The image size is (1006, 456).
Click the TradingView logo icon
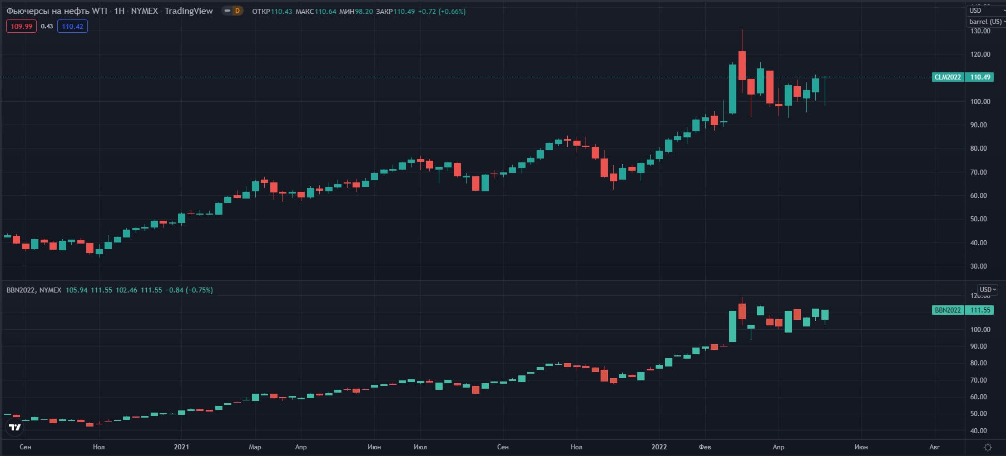tap(16, 427)
